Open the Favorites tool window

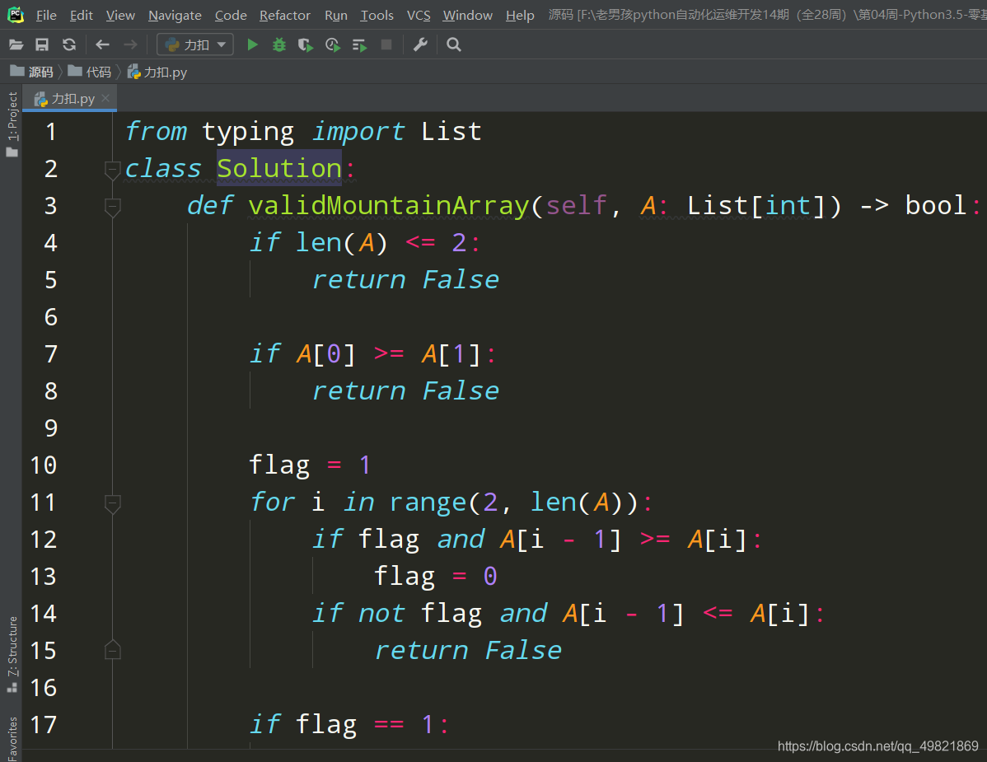click(12, 737)
